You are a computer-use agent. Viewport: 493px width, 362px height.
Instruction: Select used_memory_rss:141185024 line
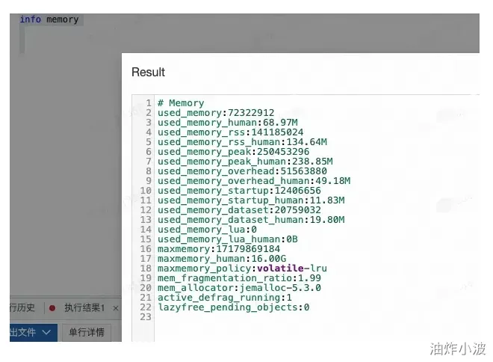[231, 132]
